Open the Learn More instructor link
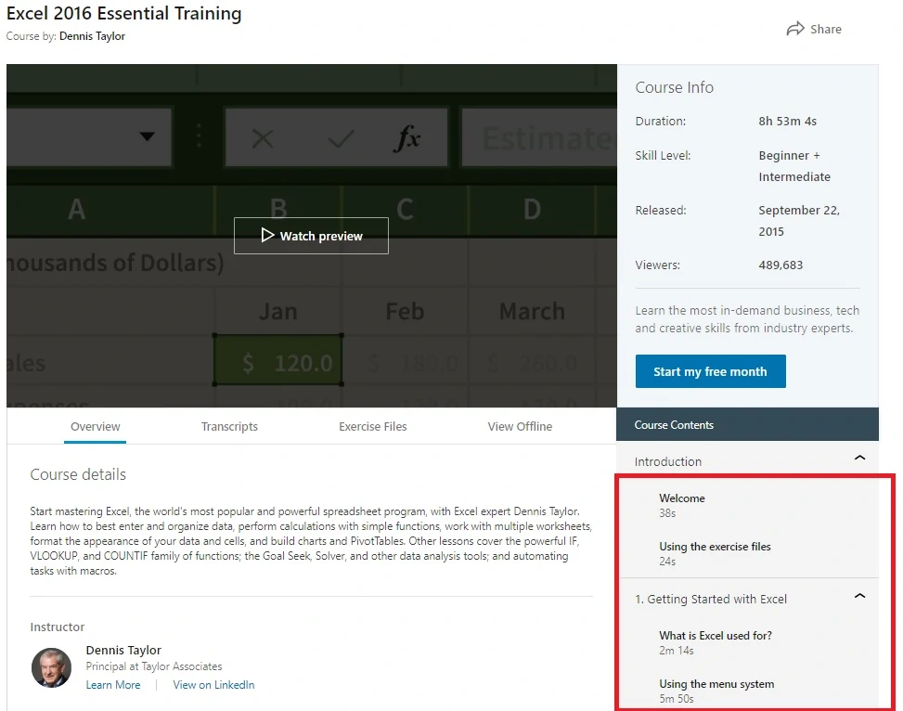This screenshot has width=903, height=711. click(x=113, y=684)
